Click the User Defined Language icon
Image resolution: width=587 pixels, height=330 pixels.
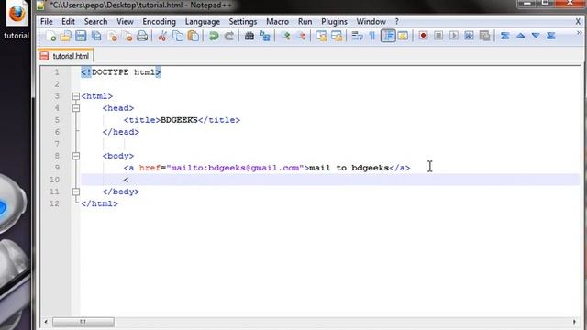click(403, 36)
